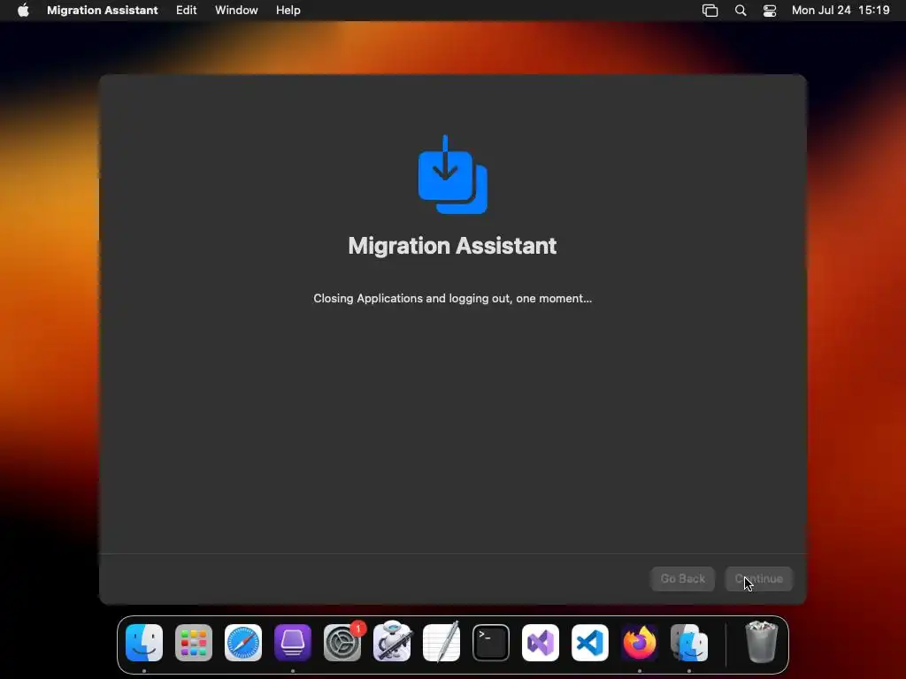Open the Help menu
Screen dimensions: 906x679
point(288,11)
